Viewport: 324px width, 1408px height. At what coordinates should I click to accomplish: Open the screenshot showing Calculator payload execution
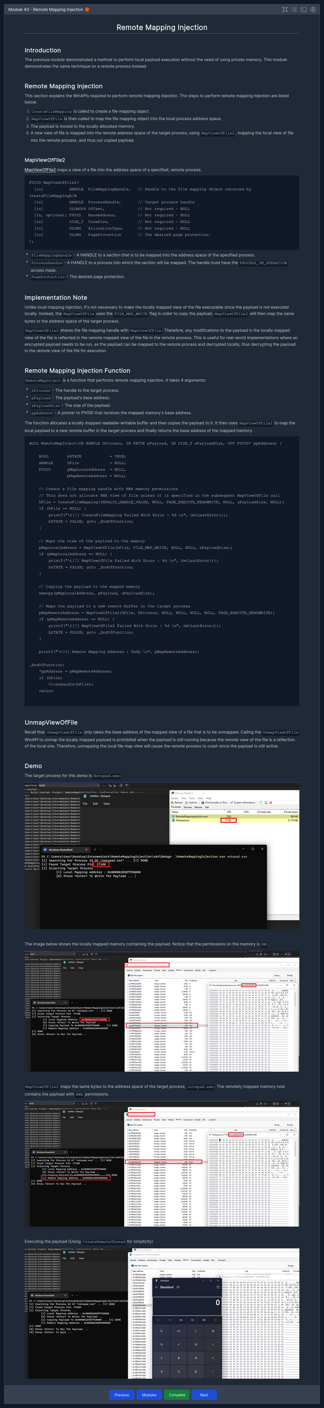pyautogui.click(x=161, y=1313)
